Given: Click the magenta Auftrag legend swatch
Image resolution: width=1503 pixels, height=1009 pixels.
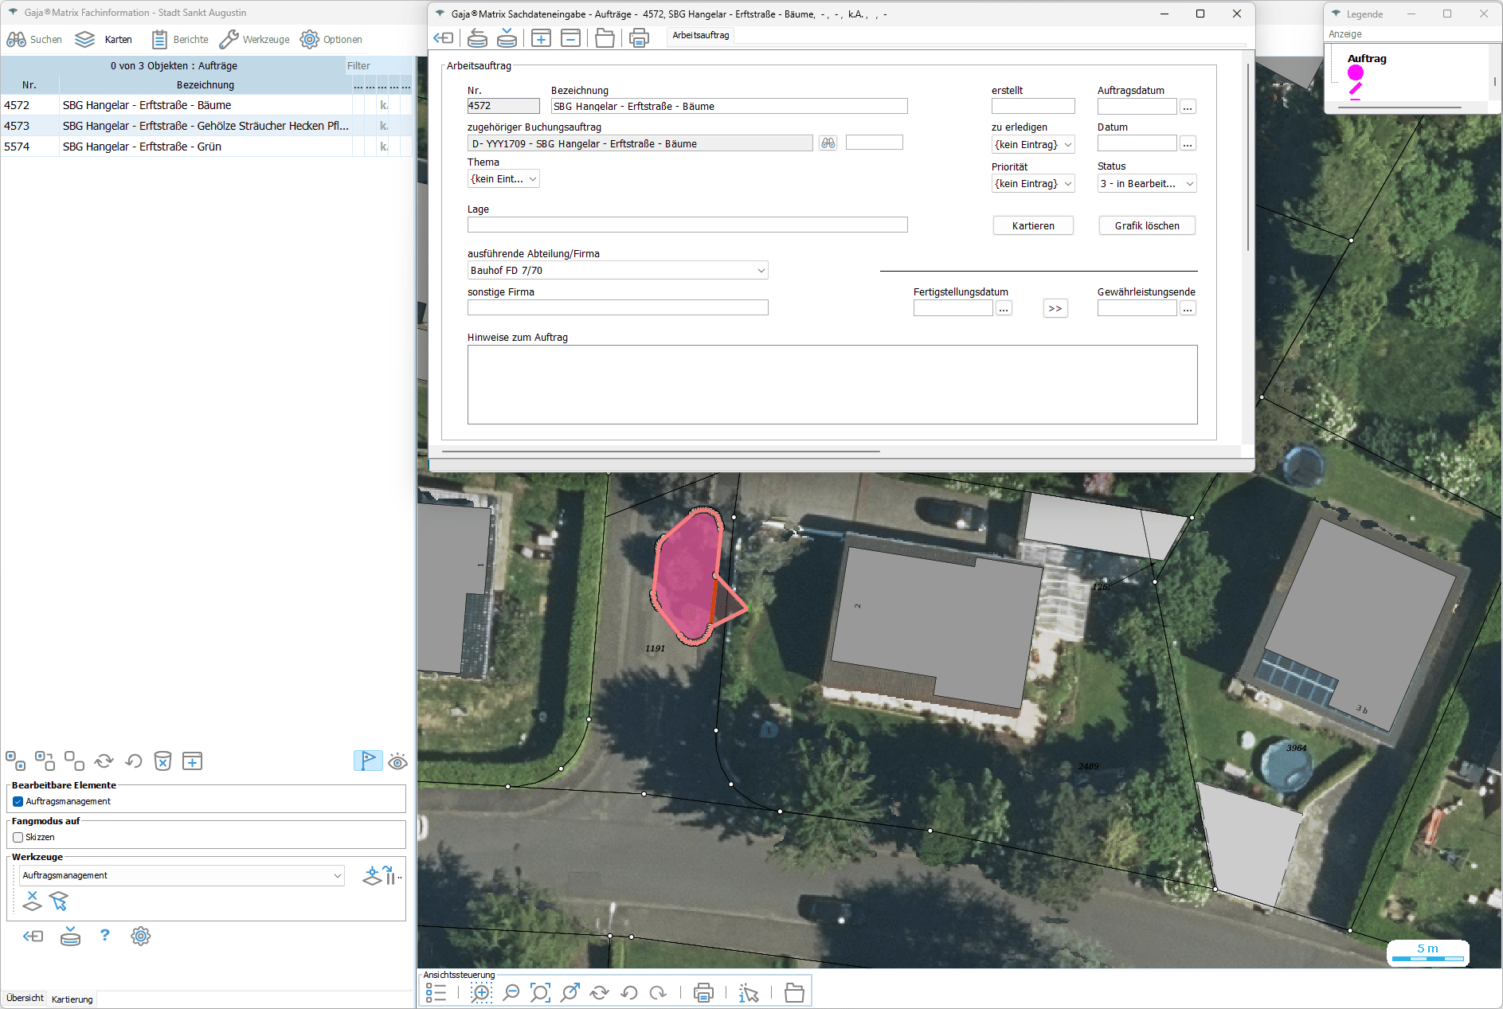Looking at the screenshot, I should coord(1356,73).
